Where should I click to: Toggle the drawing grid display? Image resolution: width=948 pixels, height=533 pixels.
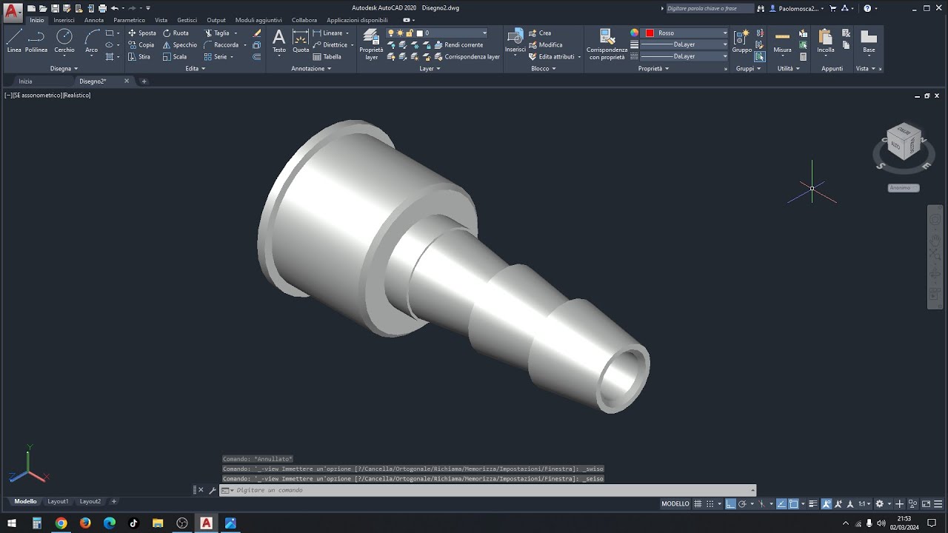[698, 503]
